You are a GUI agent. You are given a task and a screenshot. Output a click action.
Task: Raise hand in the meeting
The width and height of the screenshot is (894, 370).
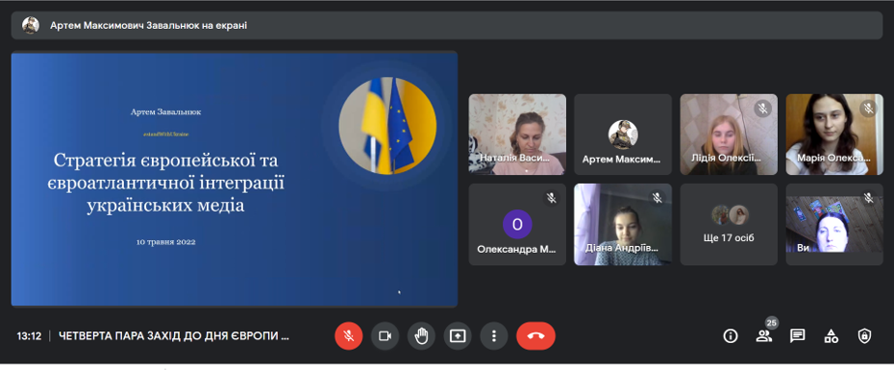click(421, 336)
